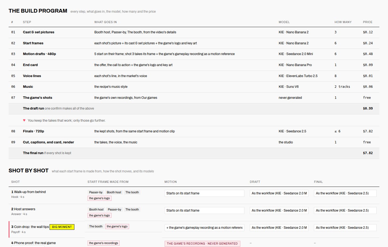Click the $0.48 price for Motion drafts

[368, 54]
